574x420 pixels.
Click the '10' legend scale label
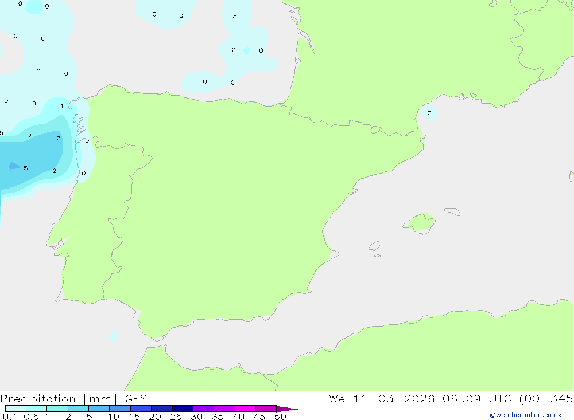[x=114, y=417]
